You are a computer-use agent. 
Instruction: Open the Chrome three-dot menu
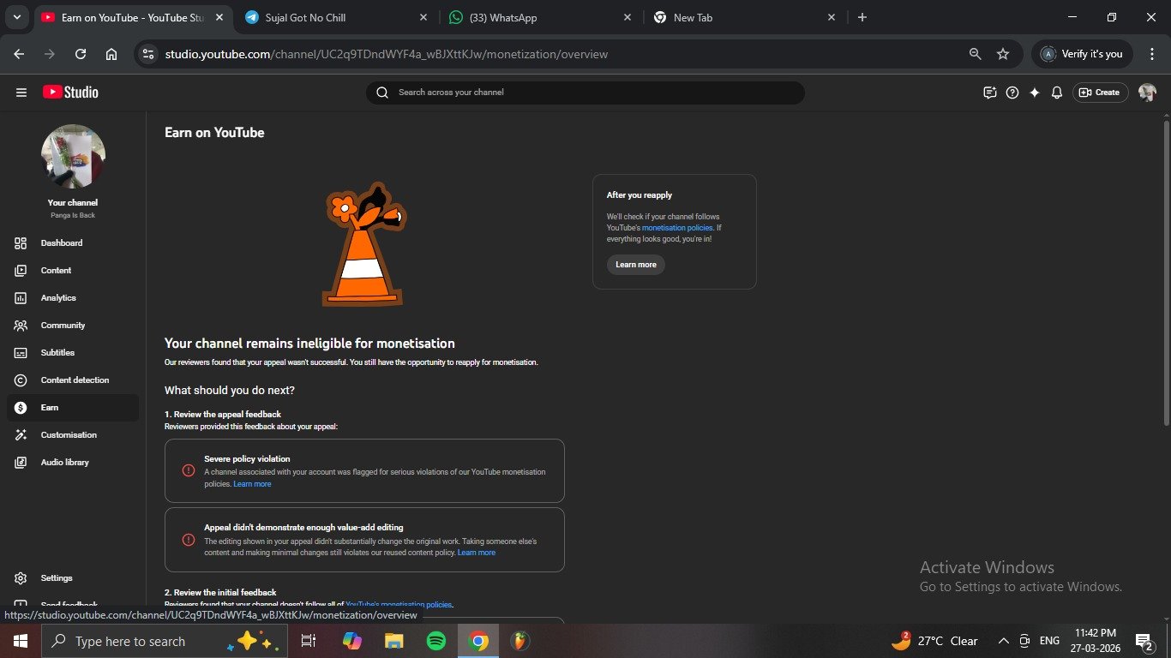pyautogui.click(x=1151, y=54)
